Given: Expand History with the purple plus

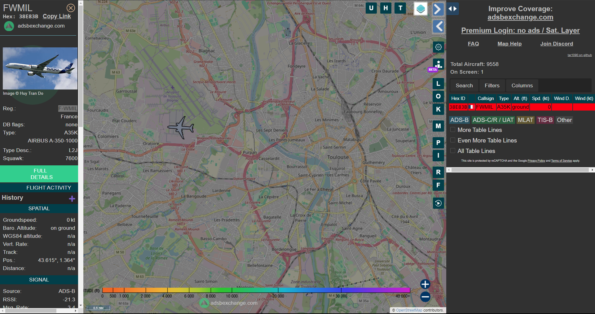Looking at the screenshot, I should (x=72, y=198).
